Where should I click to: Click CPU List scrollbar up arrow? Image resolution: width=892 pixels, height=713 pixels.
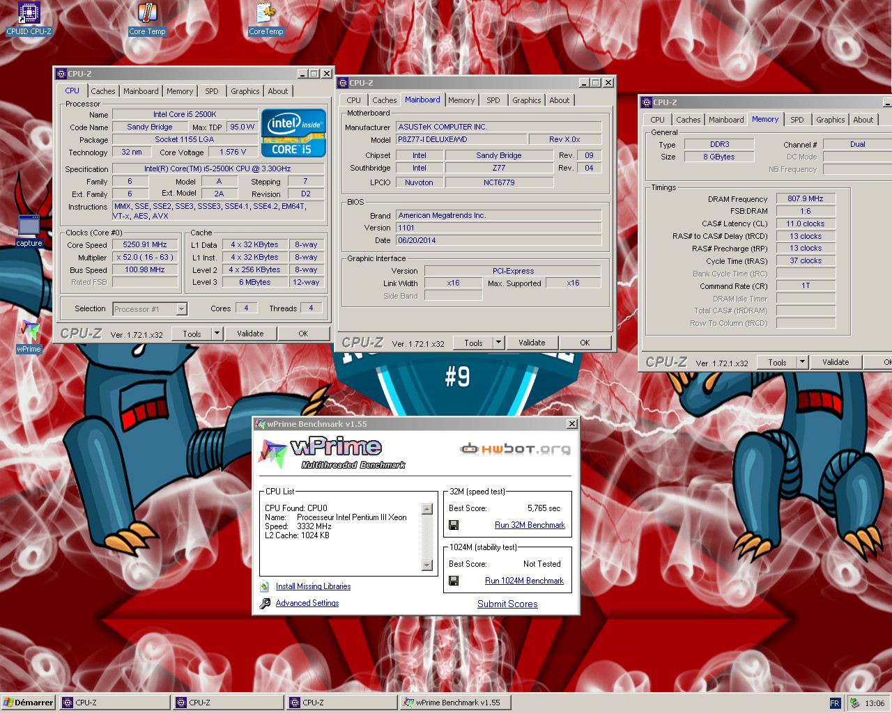(x=428, y=509)
